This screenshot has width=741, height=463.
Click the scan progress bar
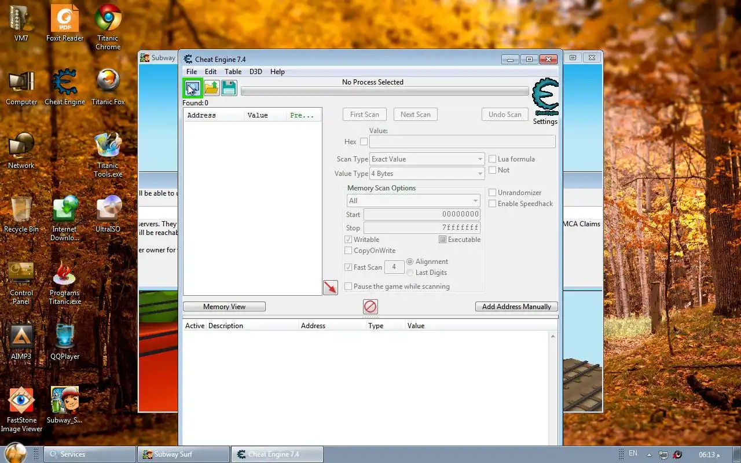pyautogui.click(x=385, y=91)
